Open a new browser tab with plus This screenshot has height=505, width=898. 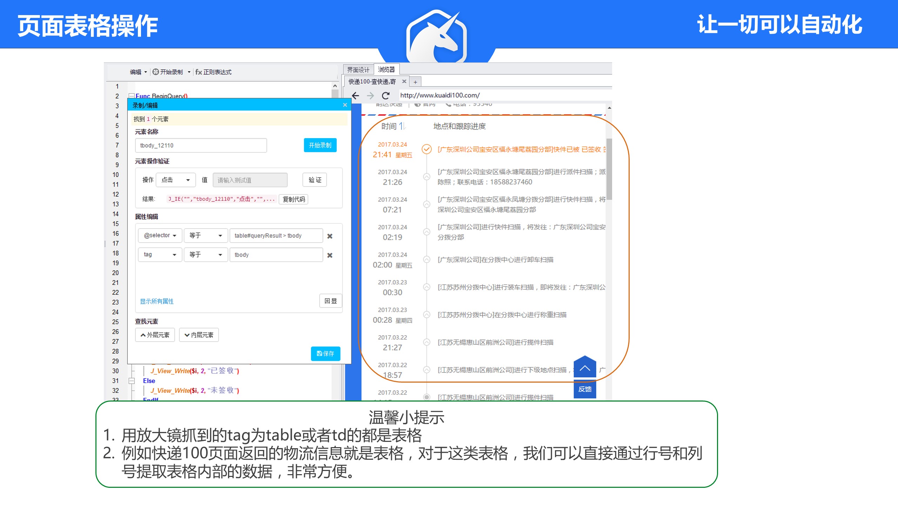click(415, 82)
